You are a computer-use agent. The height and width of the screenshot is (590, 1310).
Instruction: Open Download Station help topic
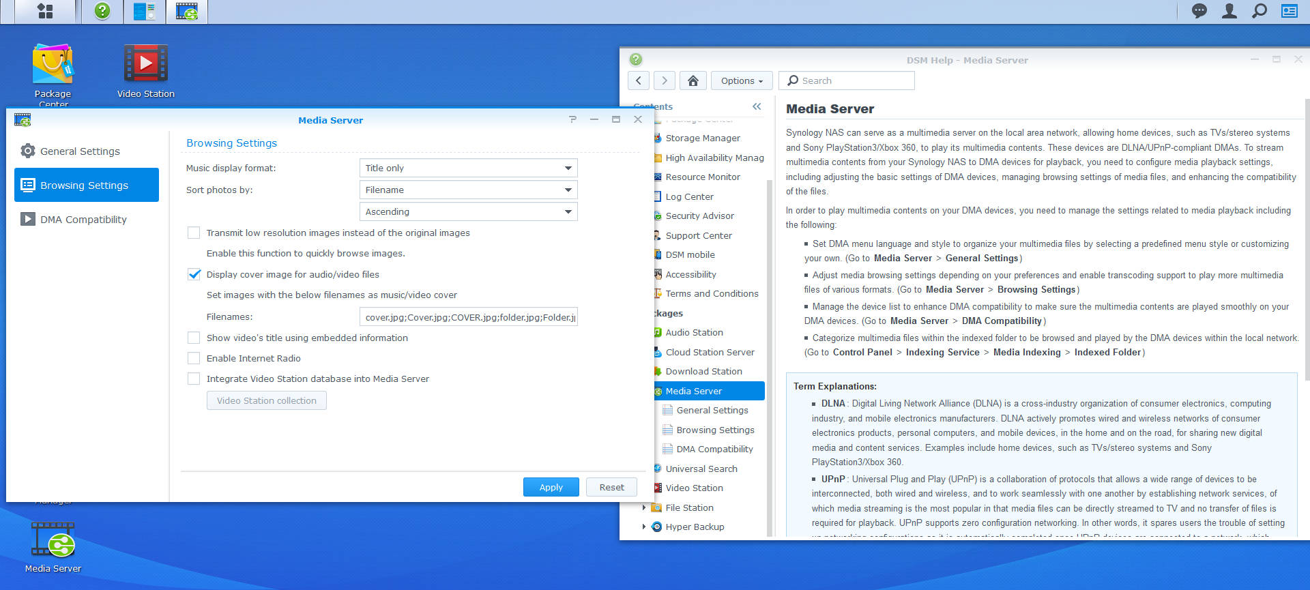(703, 371)
